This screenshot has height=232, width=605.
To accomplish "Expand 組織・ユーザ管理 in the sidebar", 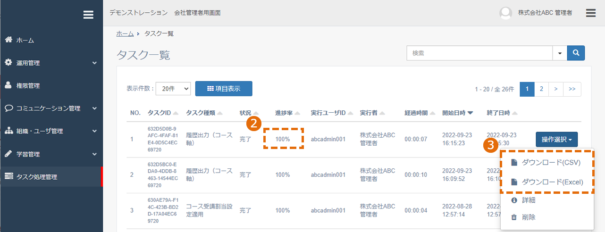I will 51,131.
